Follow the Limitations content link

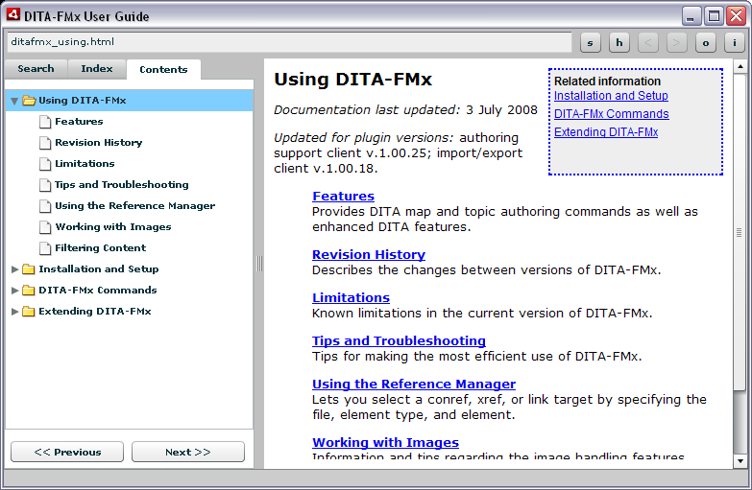[x=352, y=297]
